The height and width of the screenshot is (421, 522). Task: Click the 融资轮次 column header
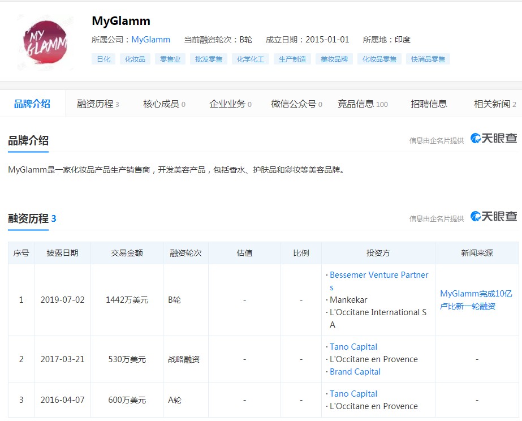point(185,253)
